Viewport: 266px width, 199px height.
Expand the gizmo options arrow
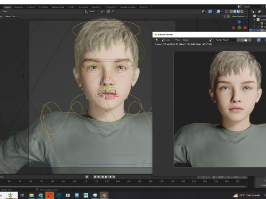point(213,12)
